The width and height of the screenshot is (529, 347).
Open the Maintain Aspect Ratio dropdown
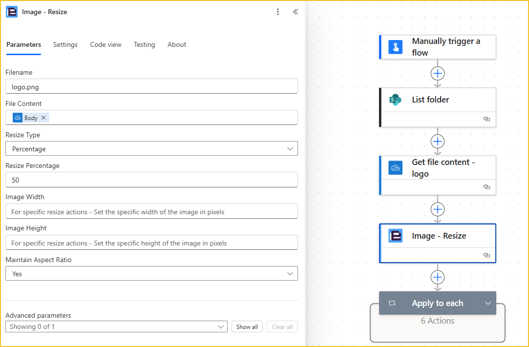point(151,274)
